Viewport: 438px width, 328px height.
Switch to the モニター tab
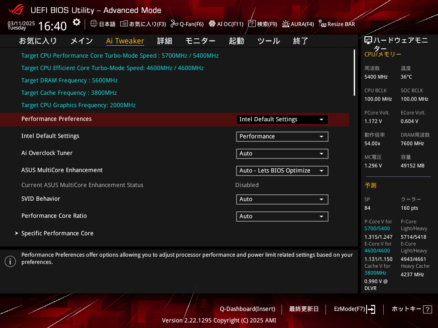tap(200, 41)
